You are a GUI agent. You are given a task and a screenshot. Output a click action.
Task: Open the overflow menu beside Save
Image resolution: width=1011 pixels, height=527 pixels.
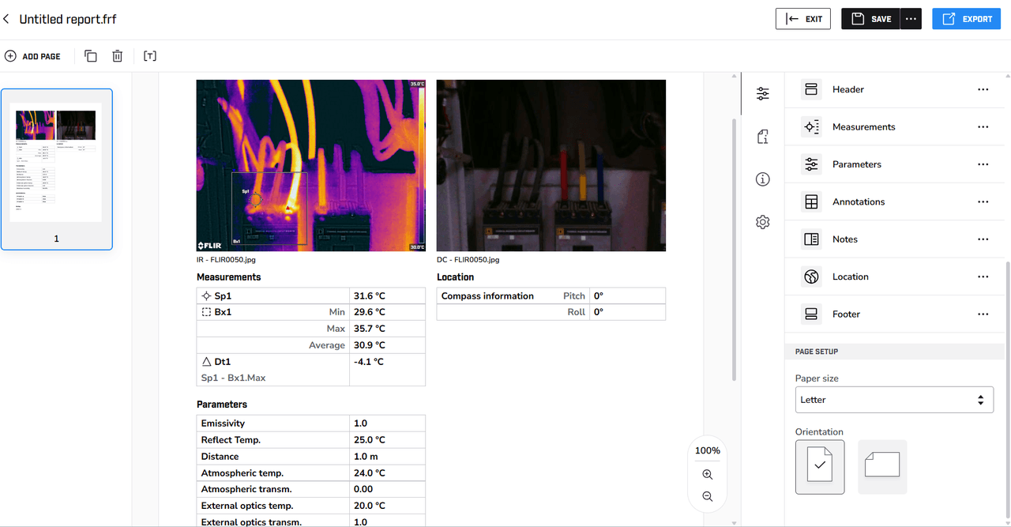coord(911,18)
